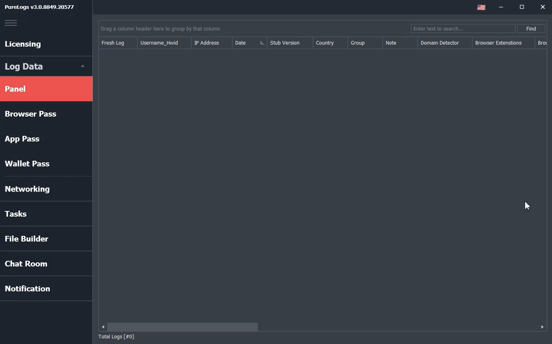
Task: Open the File Builder
Action: (26, 239)
